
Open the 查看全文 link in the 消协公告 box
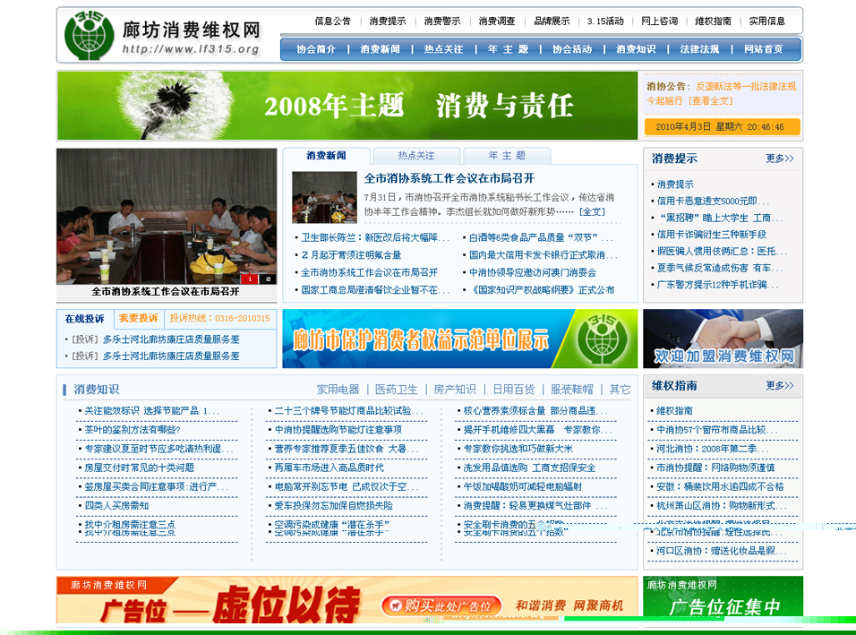[711, 101]
